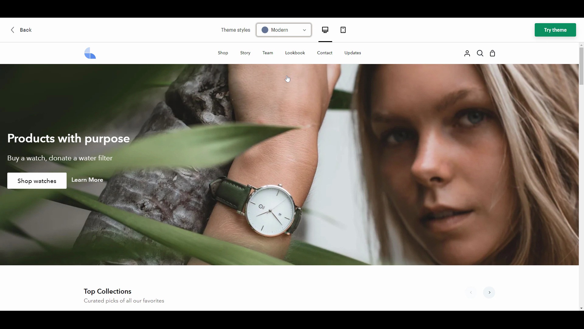Click the Back arrow
Image resolution: width=584 pixels, height=329 pixels.
pos(13,30)
